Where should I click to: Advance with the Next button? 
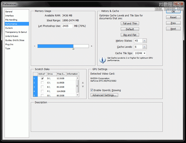[173, 29]
